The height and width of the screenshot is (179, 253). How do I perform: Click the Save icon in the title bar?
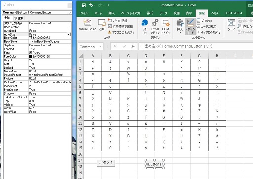[84, 5]
